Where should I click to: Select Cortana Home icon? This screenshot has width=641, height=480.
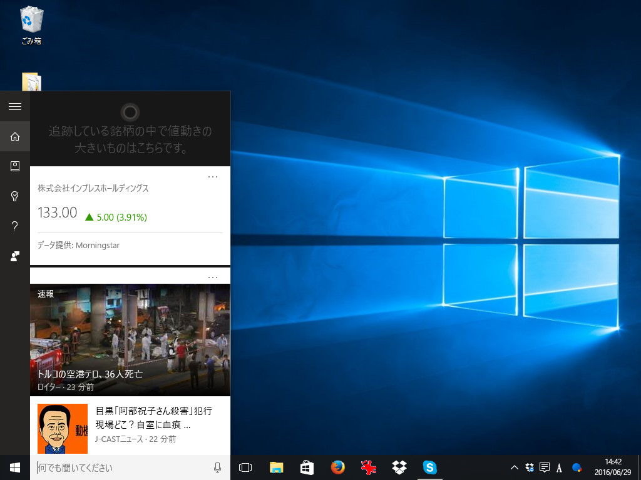tap(15, 136)
